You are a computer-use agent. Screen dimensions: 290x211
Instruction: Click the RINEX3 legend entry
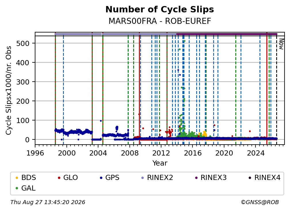(211, 178)
